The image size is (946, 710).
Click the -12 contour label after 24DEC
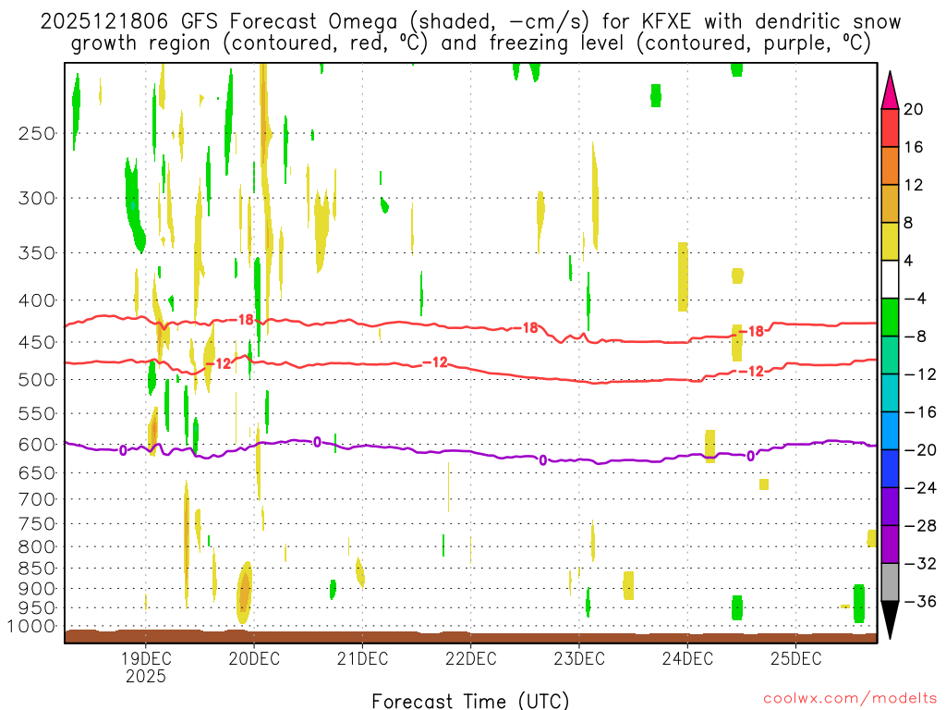[x=752, y=372]
